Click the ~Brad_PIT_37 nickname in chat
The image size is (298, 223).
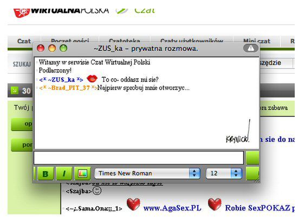(68, 88)
